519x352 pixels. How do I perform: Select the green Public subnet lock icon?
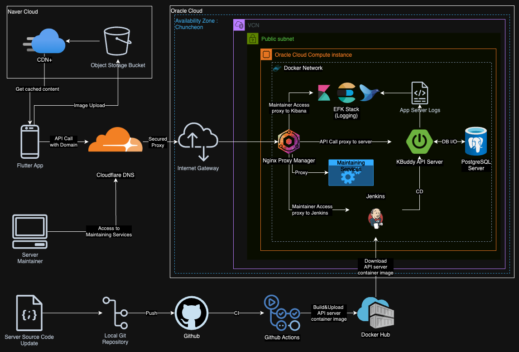point(253,39)
